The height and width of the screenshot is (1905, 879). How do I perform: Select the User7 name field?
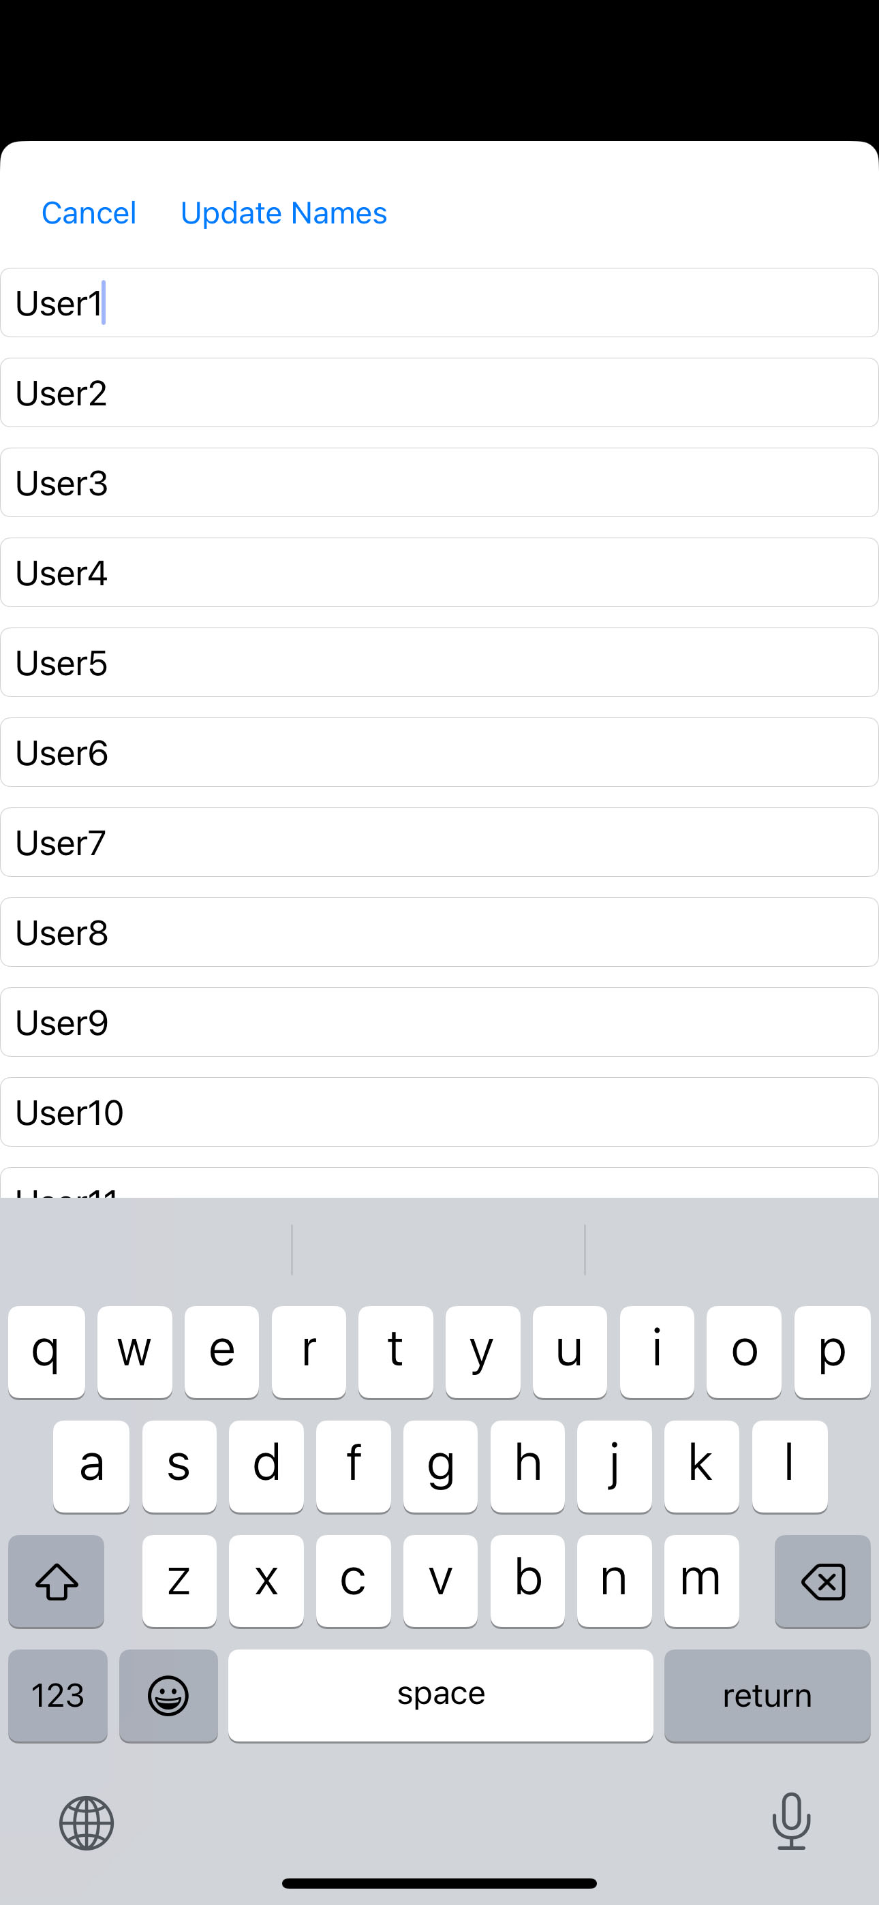tap(439, 842)
